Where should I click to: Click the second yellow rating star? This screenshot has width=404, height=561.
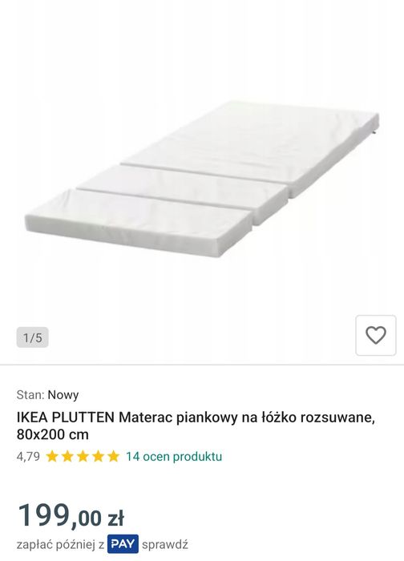click(x=67, y=457)
